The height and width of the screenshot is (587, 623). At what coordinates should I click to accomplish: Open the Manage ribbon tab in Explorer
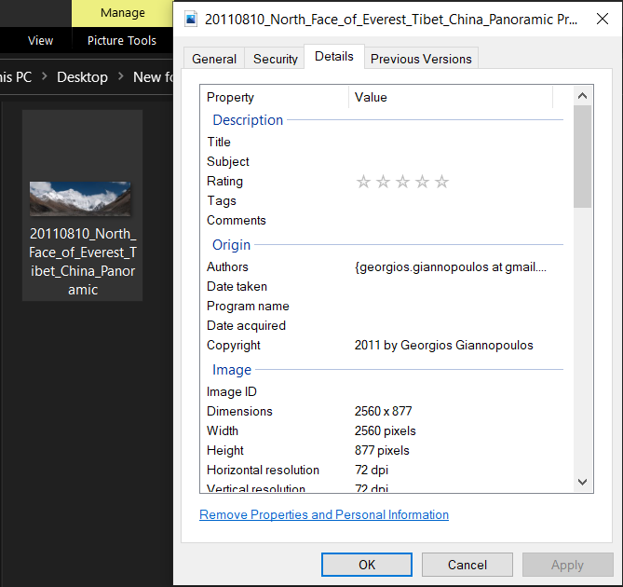(x=122, y=13)
